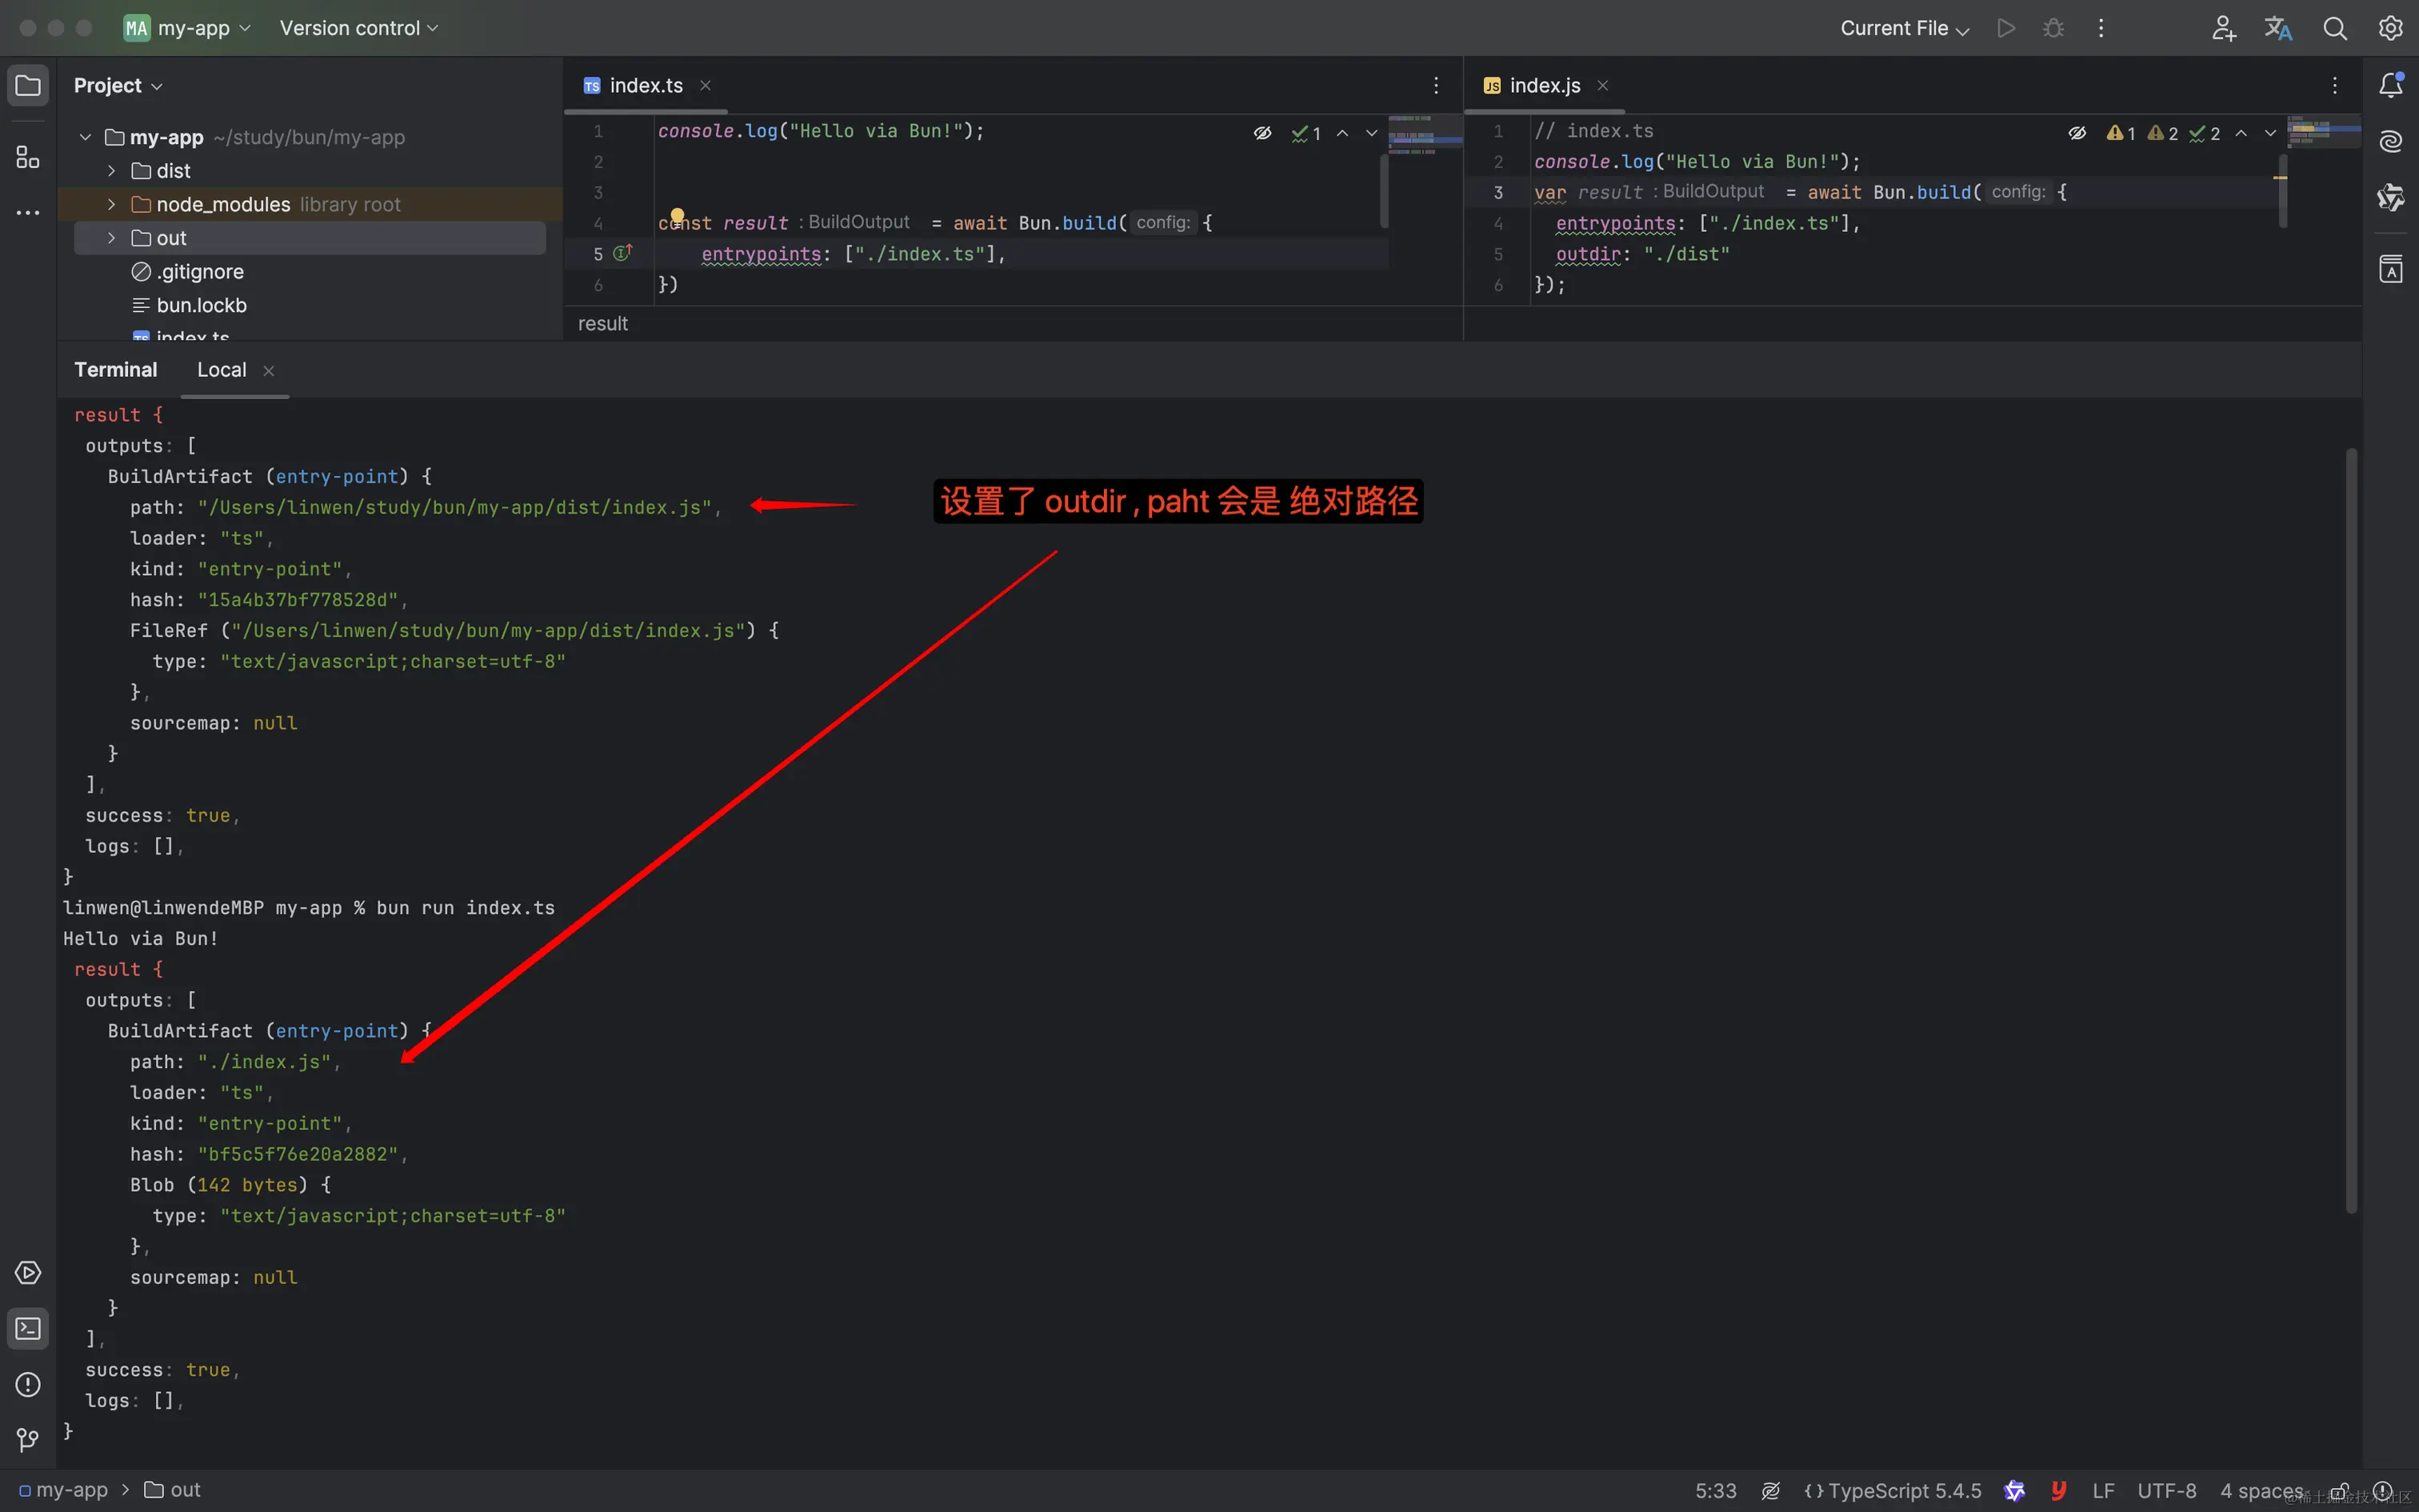Click the Debug bug icon
The width and height of the screenshot is (2419, 1512).
point(2054,28)
